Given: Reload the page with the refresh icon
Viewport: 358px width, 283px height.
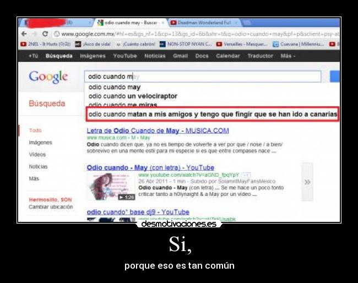Looking at the screenshot, I should tap(45, 34).
